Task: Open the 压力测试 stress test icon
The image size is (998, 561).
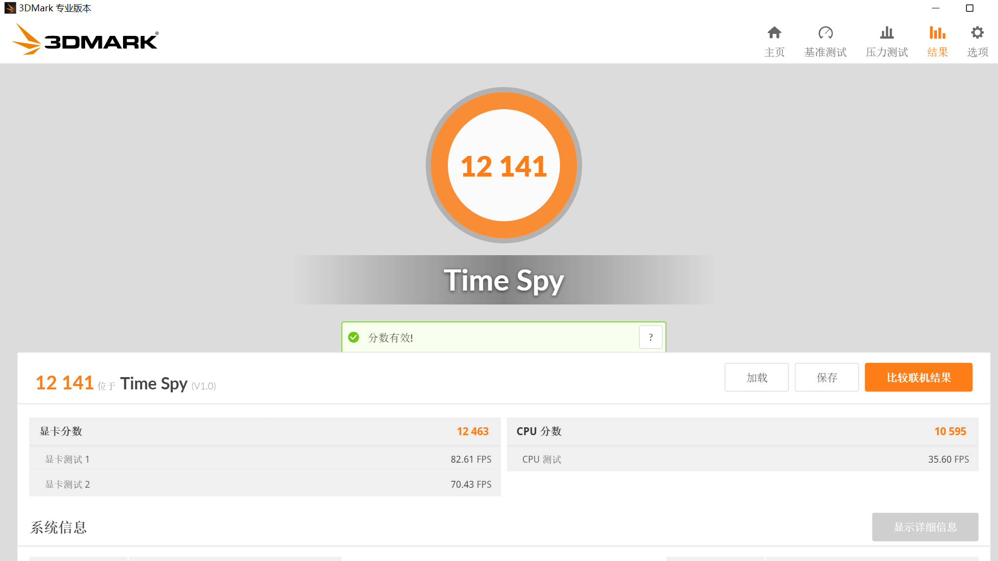Action: pyautogui.click(x=887, y=33)
